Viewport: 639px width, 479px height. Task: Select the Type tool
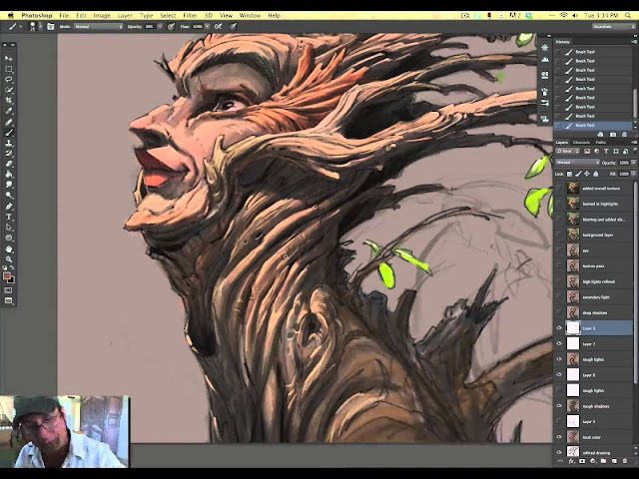point(9,217)
